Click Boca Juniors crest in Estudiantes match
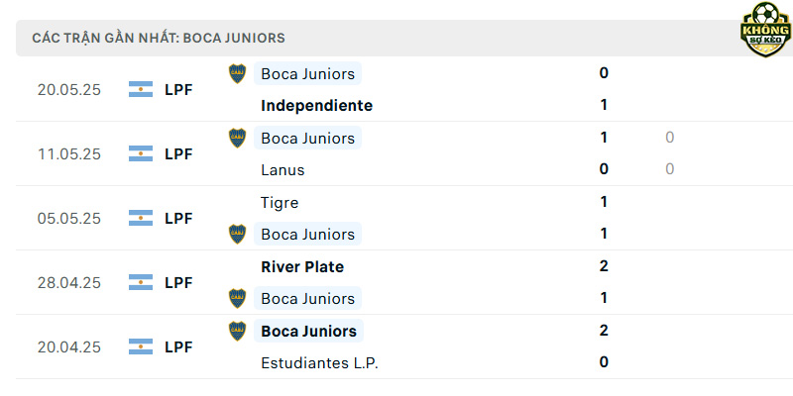793x396 pixels. coord(237,332)
